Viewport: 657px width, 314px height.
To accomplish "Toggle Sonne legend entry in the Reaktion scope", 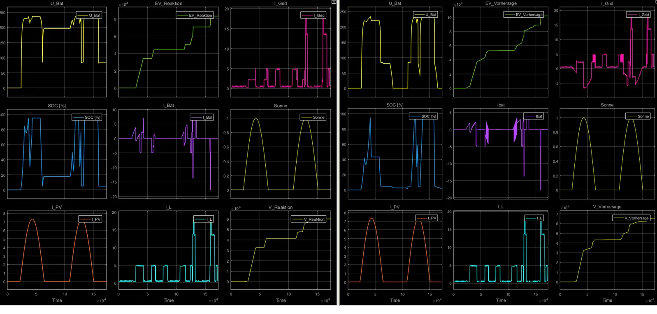I will click(313, 117).
